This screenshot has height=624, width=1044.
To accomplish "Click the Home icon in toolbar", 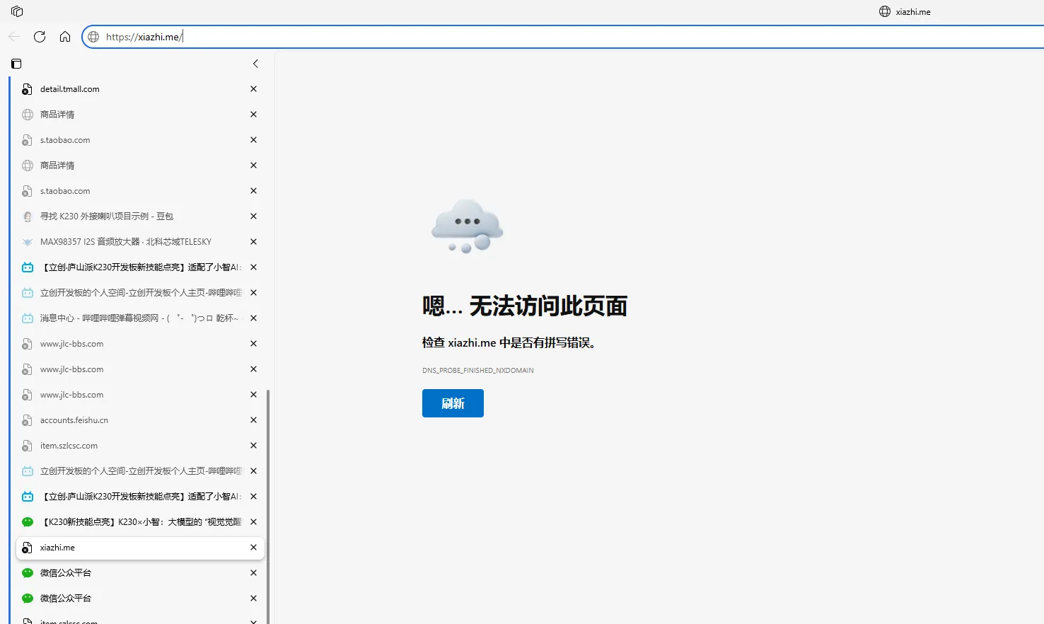I will [65, 36].
